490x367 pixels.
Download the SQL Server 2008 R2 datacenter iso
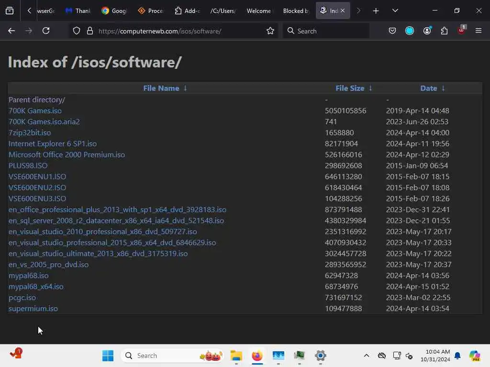116,221
